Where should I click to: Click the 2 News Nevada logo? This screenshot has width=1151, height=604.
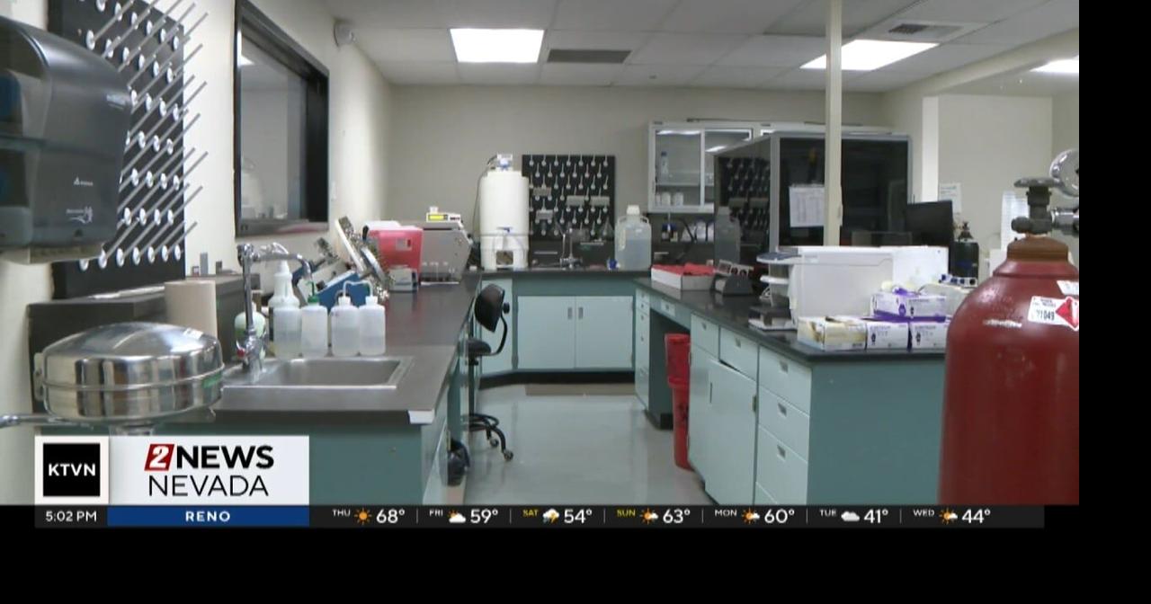click(209, 470)
